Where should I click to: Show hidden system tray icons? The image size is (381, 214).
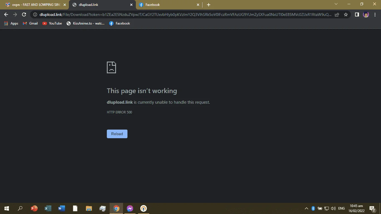click(x=306, y=208)
